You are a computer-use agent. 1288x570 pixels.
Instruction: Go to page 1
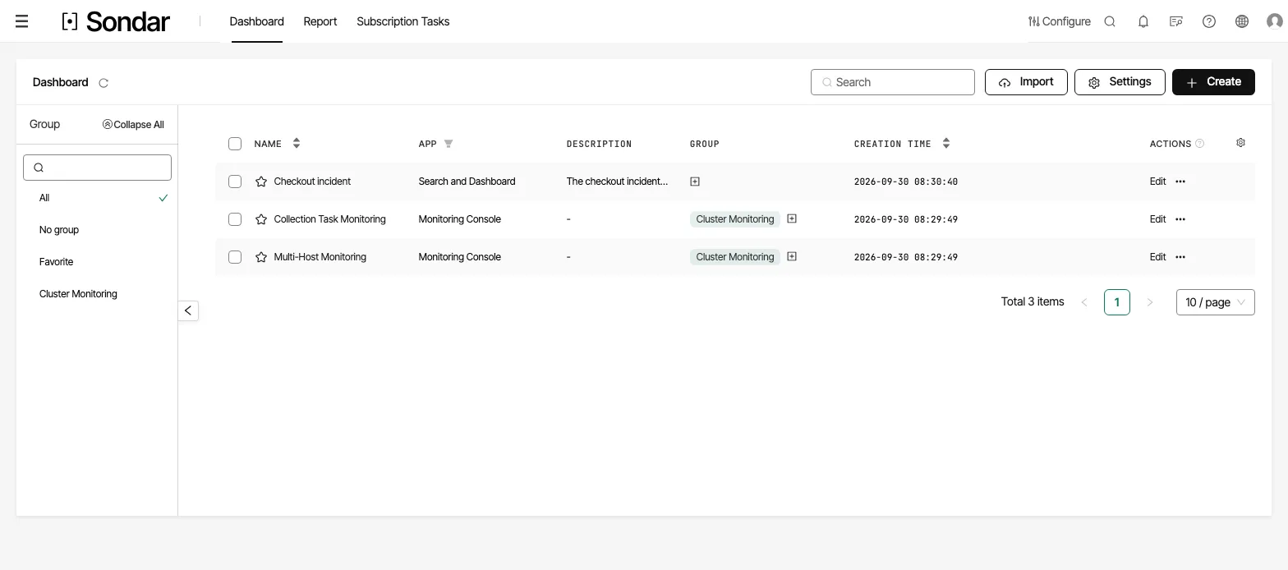1117,302
